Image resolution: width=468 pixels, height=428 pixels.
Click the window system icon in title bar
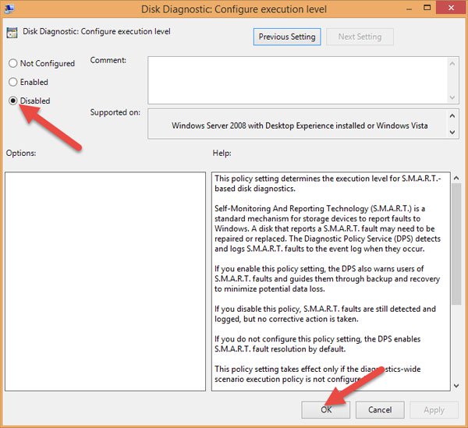tap(9, 9)
